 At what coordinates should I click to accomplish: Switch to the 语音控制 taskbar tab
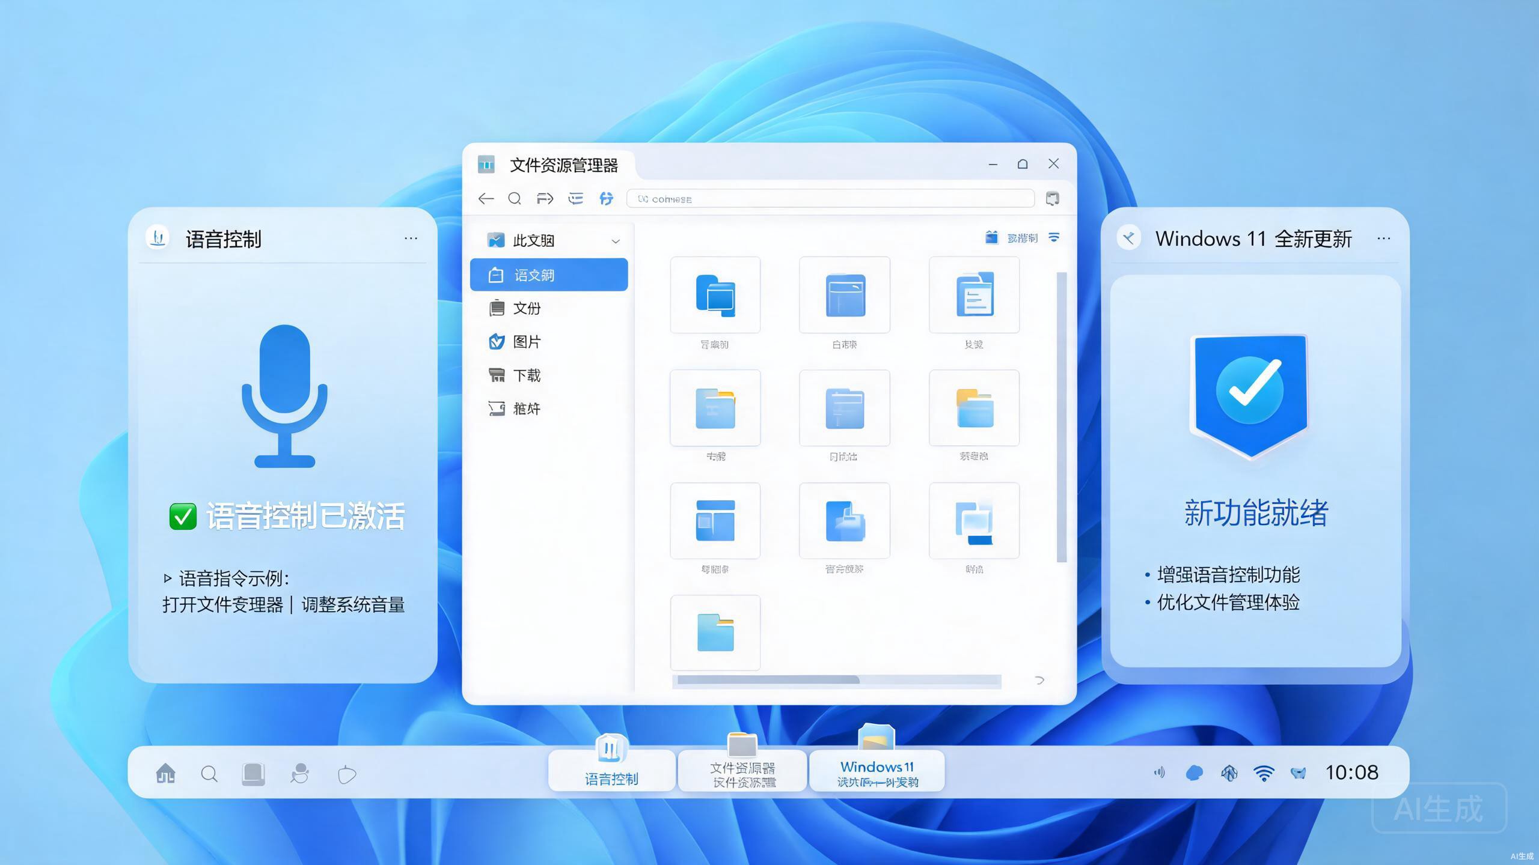click(x=611, y=771)
